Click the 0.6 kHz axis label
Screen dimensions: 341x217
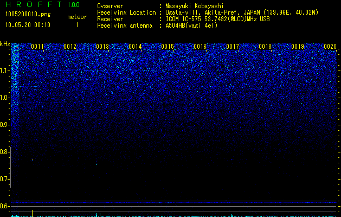pos(4,206)
